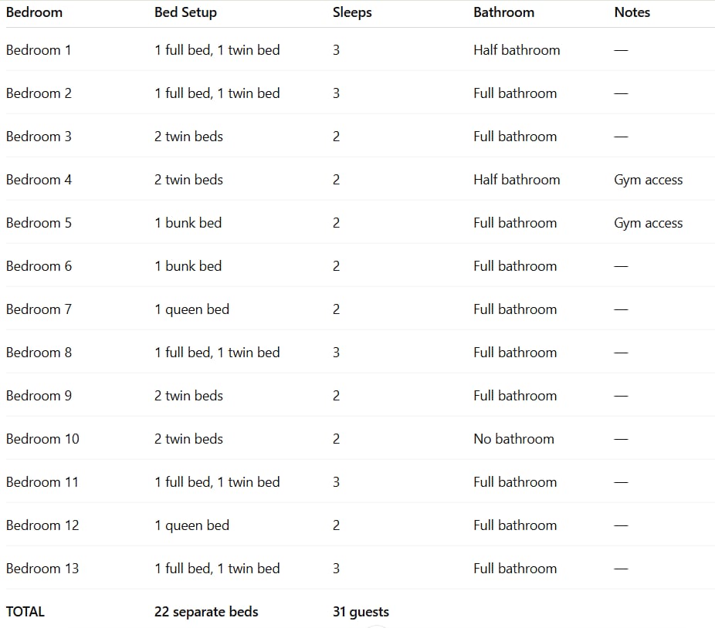Click Bedroom 4's Gym access note
715x628 pixels.
tap(648, 180)
